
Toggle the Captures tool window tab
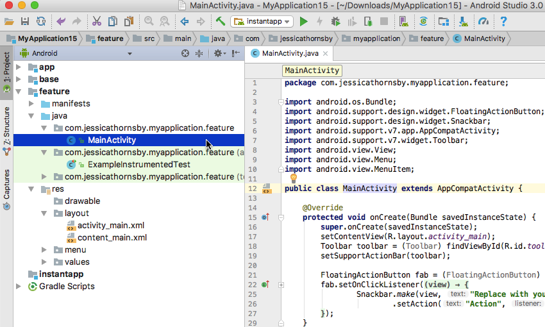pyautogui.click(x=6, y=189)
